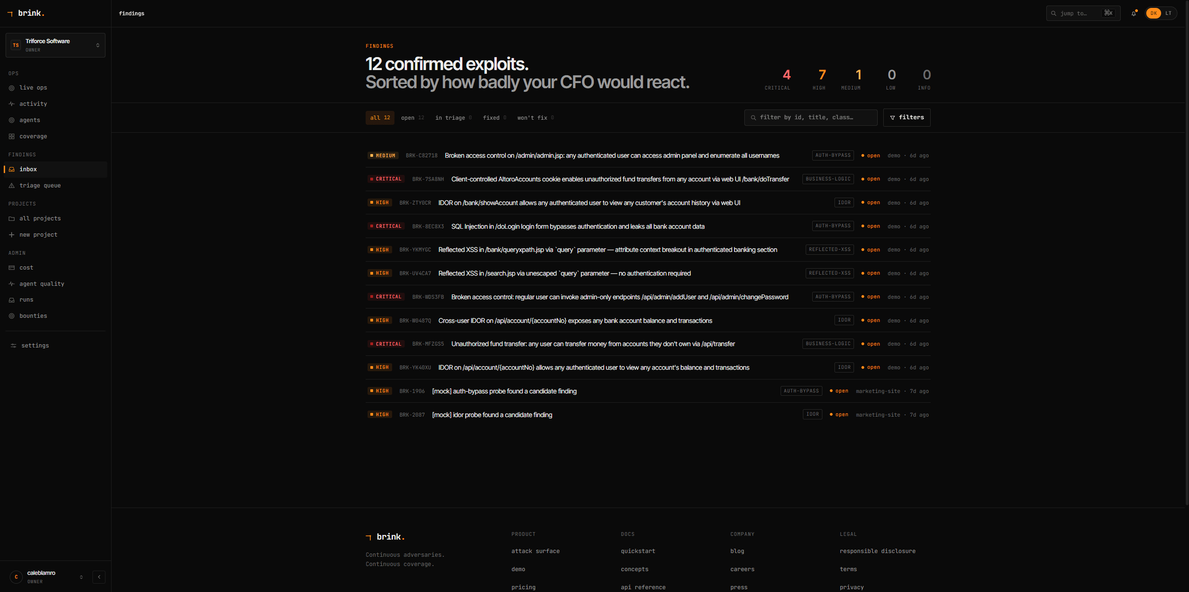The width and height of the screenshot is (1189, 592).
Task: Click footer link blog
Action: 737,551
